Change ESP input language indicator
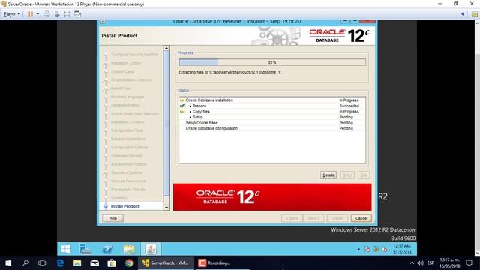This screenshot has width=480, height=270. pos(430,263)
